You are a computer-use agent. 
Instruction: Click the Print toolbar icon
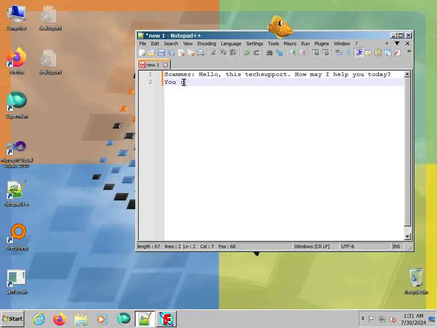click(x=201, y=53)
